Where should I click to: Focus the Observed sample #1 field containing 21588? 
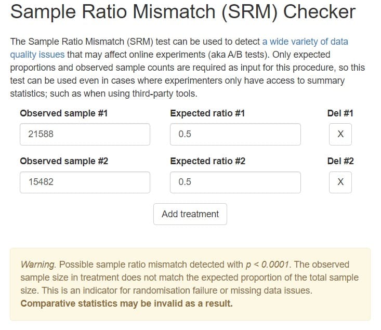point(85,134)
